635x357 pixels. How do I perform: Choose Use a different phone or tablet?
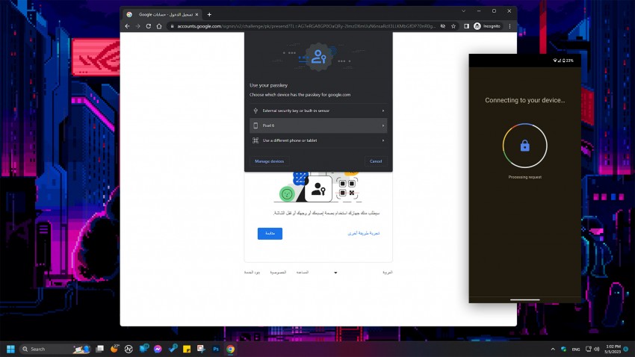pyautogui.click(x=318, y=140)
